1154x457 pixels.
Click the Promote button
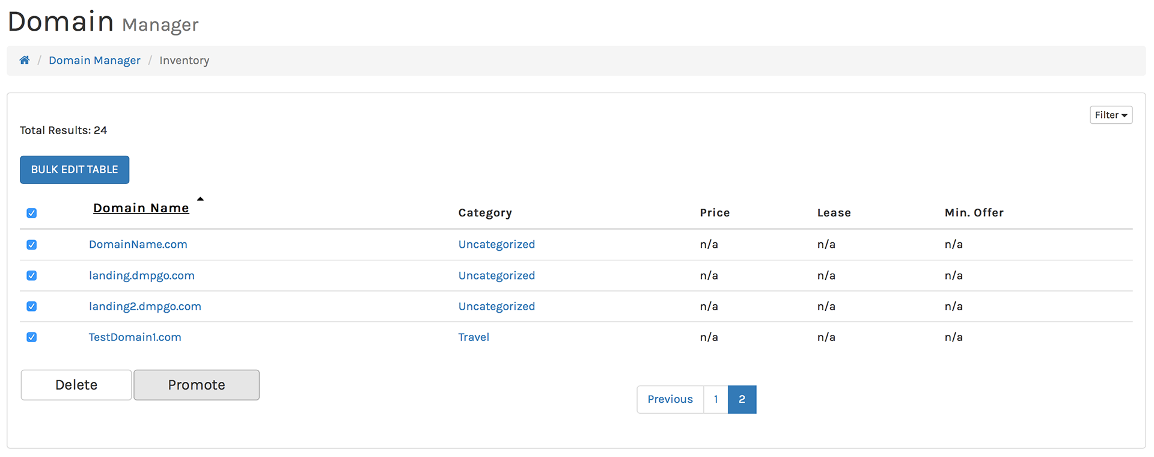(197, 385)
